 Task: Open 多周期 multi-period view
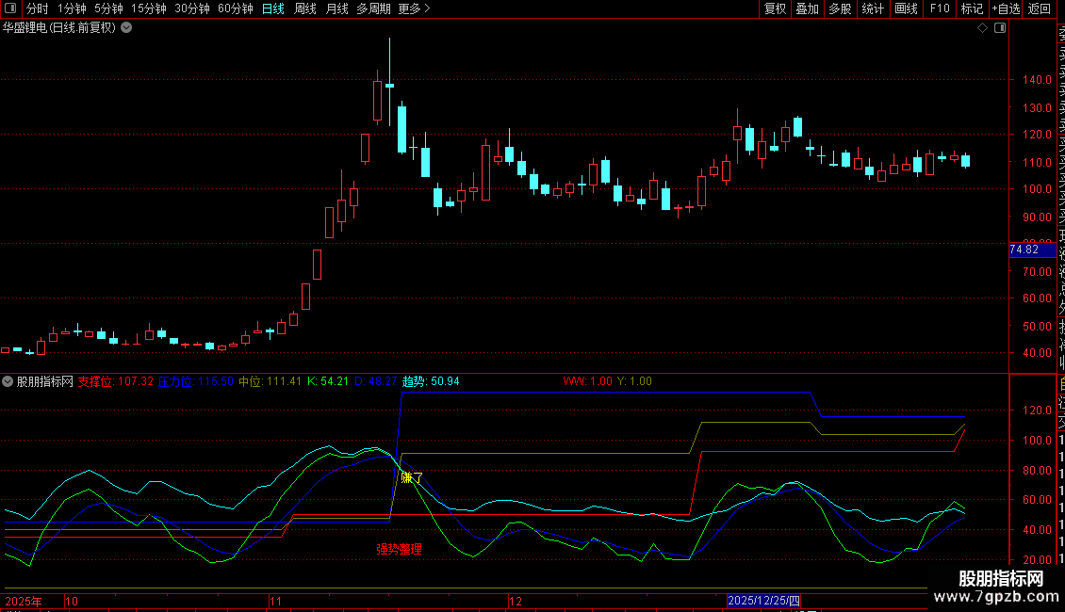373,8
